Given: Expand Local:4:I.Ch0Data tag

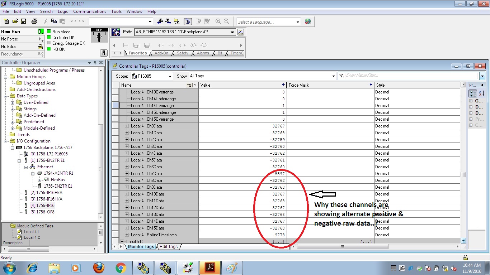Looking at the screenshot, I should (127, 126).
